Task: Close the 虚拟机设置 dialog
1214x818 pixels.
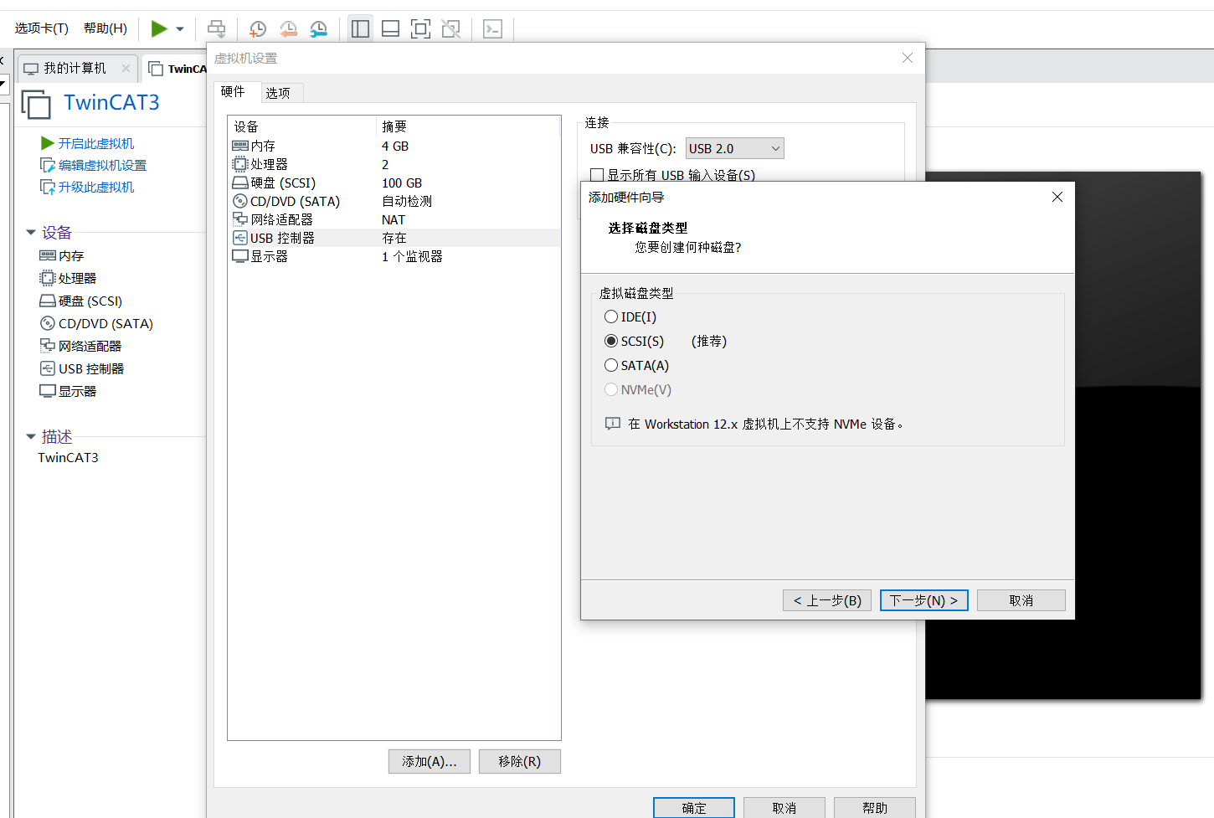Action: [x=908, y=58]
